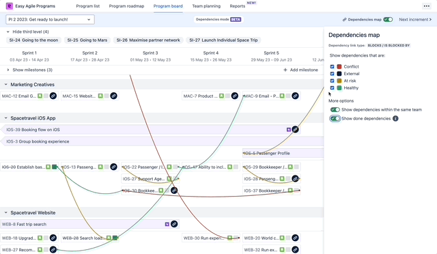The width and height of the screenshot is (437, 254).
Task: Open the WEB-28 Search load card
Action: click(x=89, y=238)
